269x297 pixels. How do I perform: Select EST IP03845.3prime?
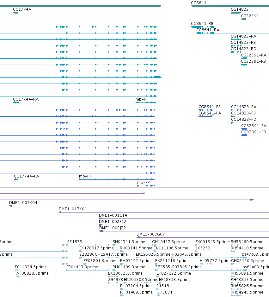tap(186, 267)
